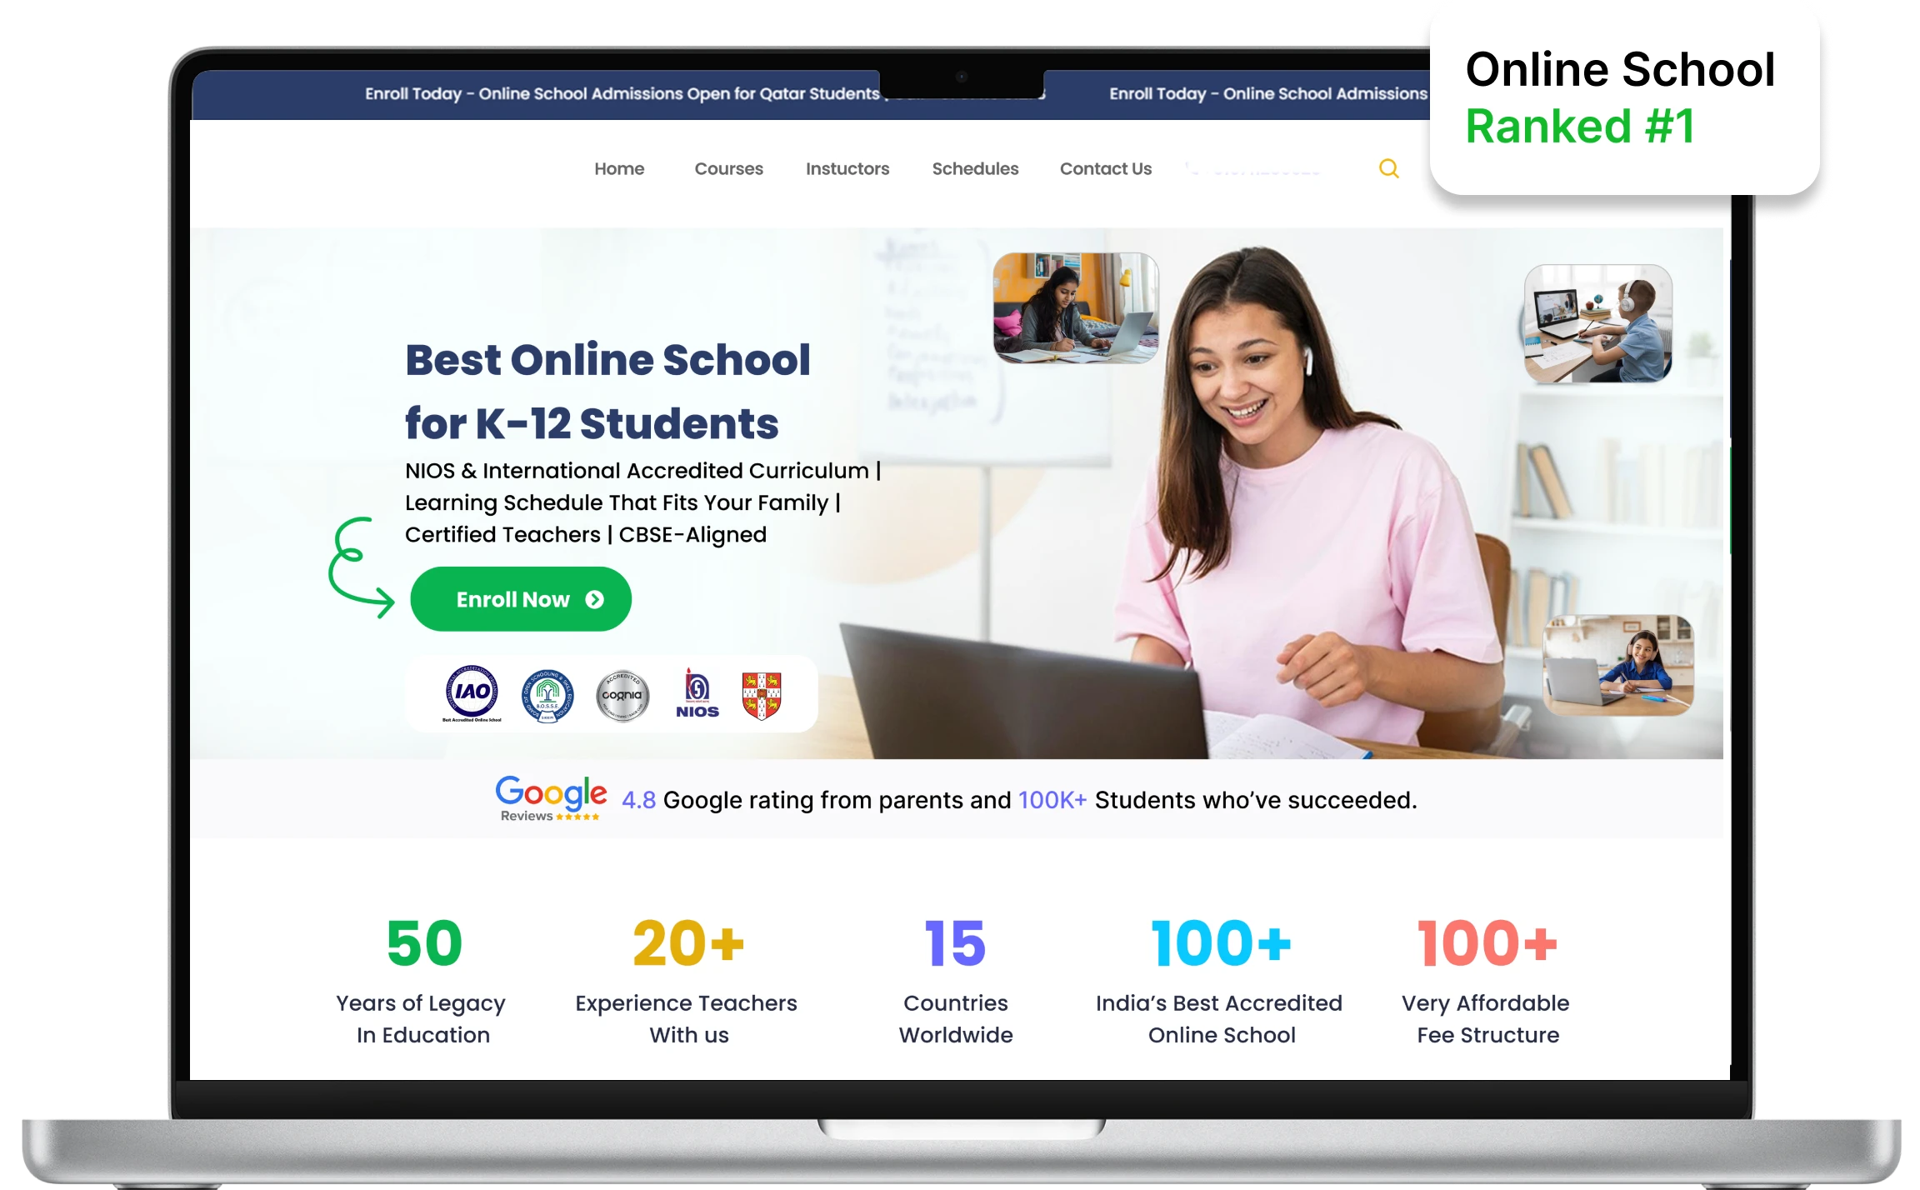The image size is (1920, 1190).
Task: Click thumbnail of girl studying on bed
Action: (1075, 308)
